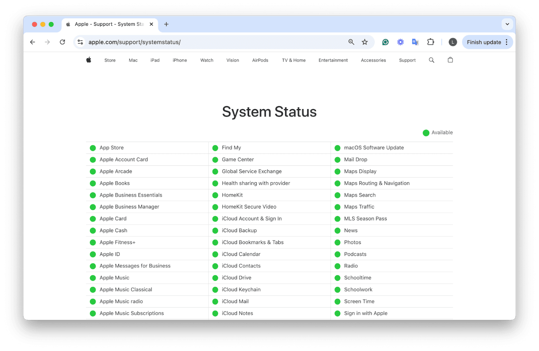Image resolution: width=539 pixels, height=351 pixels.
Task: Click the Grammarly extension icon
Action: click(385, 42)
